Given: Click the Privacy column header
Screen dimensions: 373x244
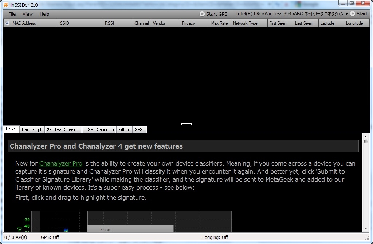Looking at the screenshot, I should click(x=195, y=23).
